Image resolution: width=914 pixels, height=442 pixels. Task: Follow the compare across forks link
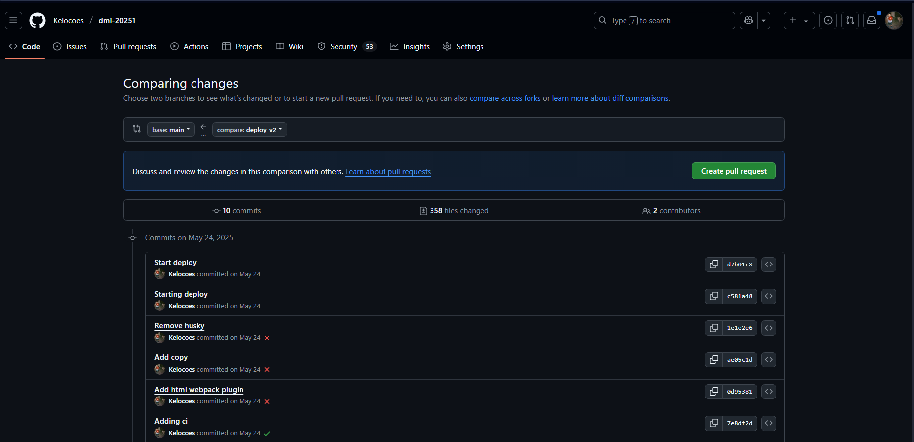coord(505,98)
